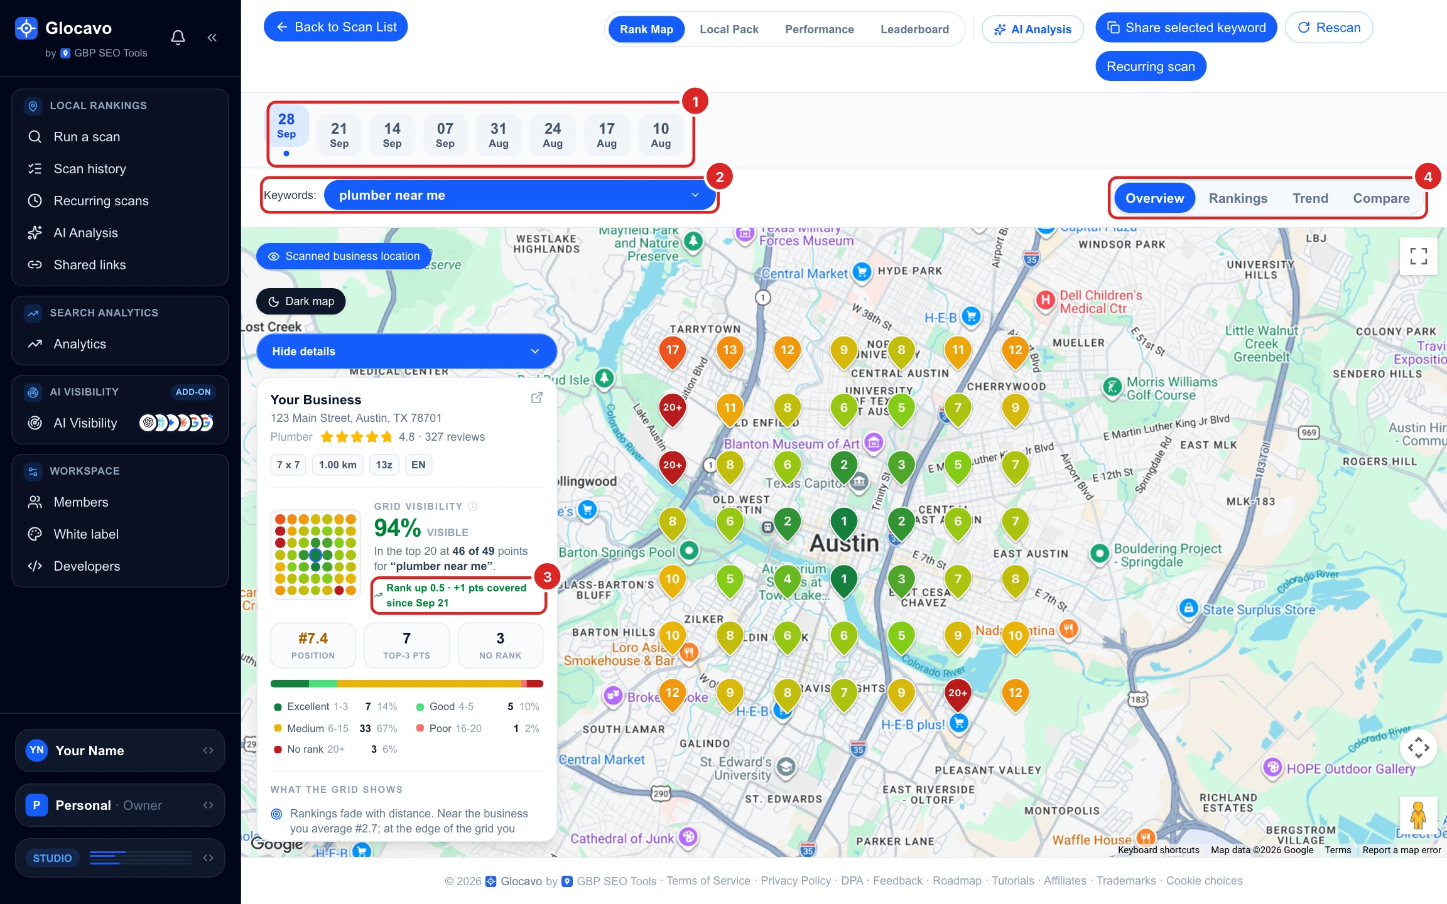
Task: Open external link icon on Your Business card
Action: pos(537,398)
